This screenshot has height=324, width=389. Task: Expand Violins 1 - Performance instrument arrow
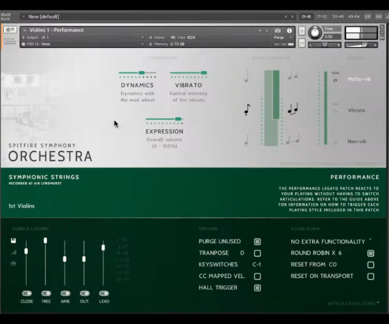(25, 30)
